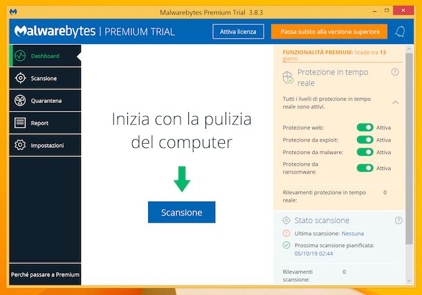
Task: Open the Dashboard section
Action: click(45, 56)
